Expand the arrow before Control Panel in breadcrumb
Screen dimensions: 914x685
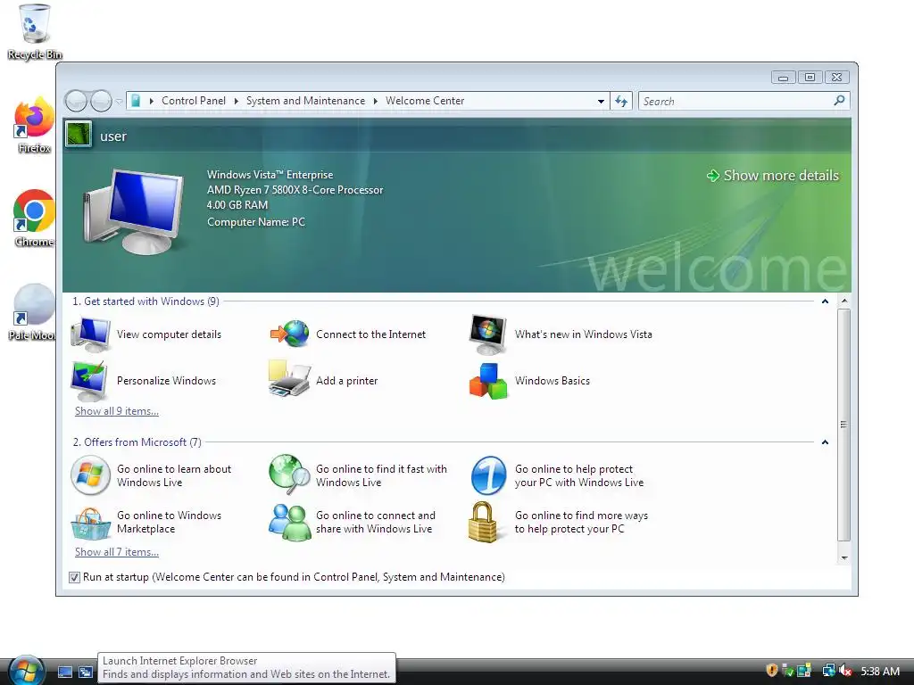point(152,102)
